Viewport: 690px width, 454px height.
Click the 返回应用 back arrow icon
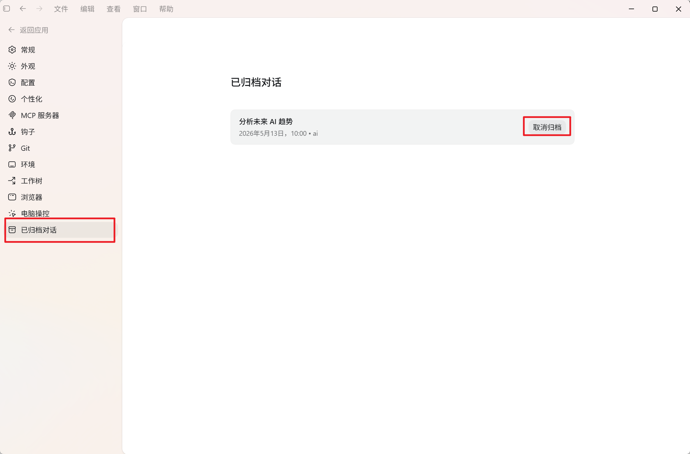click(x=12, y=30)
